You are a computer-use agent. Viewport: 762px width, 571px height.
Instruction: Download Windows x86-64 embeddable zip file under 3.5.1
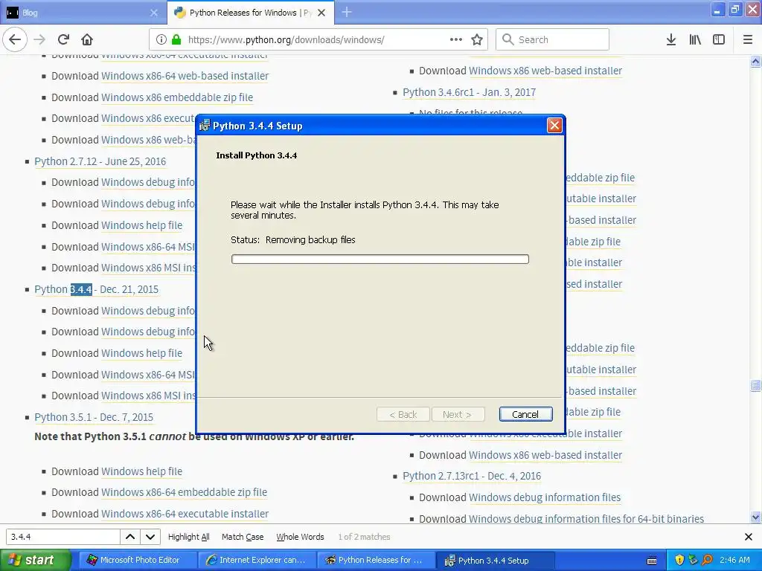pos(185,492)
